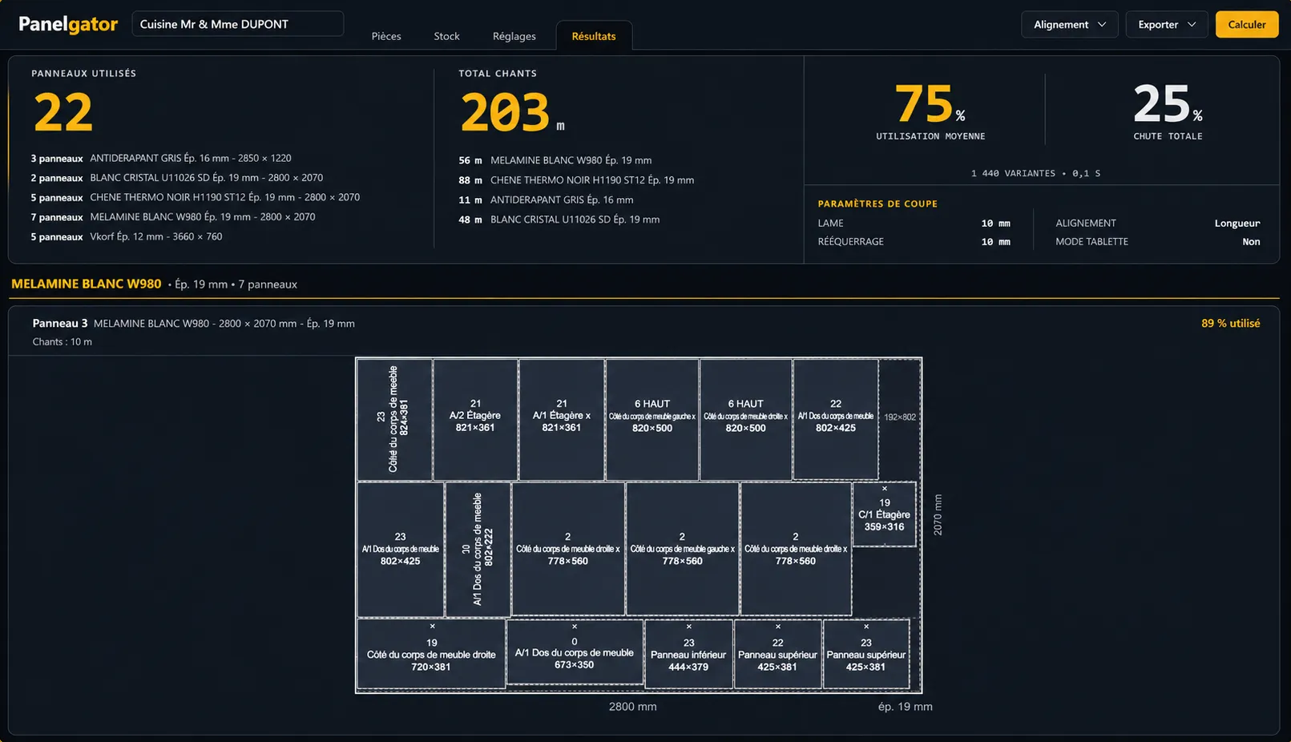Screen dimensions: 1291x742
Task: Select 6 HAUT gauche piece 820×500
Action: pyautogui.click(x=652, y=419)
